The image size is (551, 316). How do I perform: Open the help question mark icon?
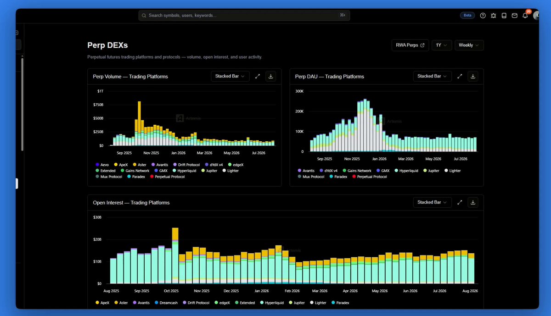click(483, 15)
